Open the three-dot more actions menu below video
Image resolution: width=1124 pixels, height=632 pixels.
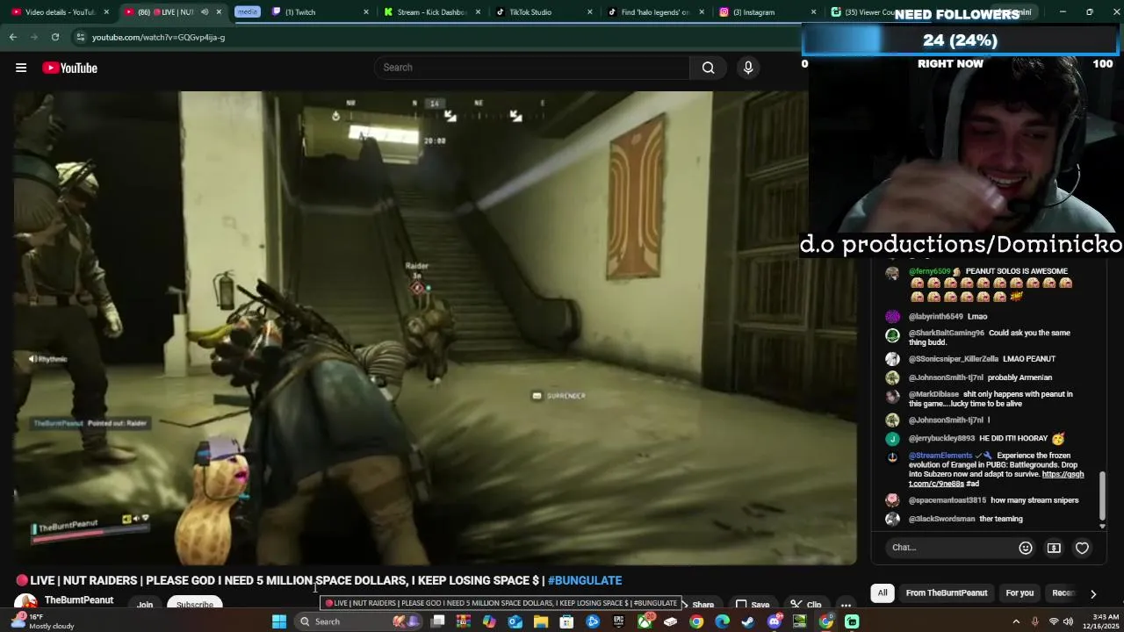pos(846,604)
